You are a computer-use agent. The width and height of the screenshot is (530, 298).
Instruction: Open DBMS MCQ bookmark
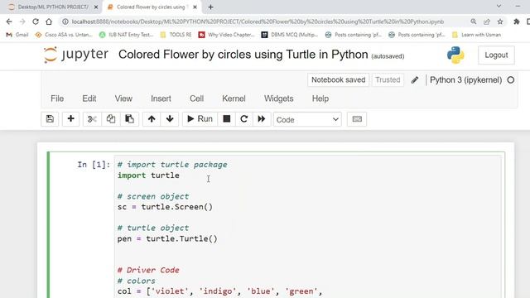(290, 35)
